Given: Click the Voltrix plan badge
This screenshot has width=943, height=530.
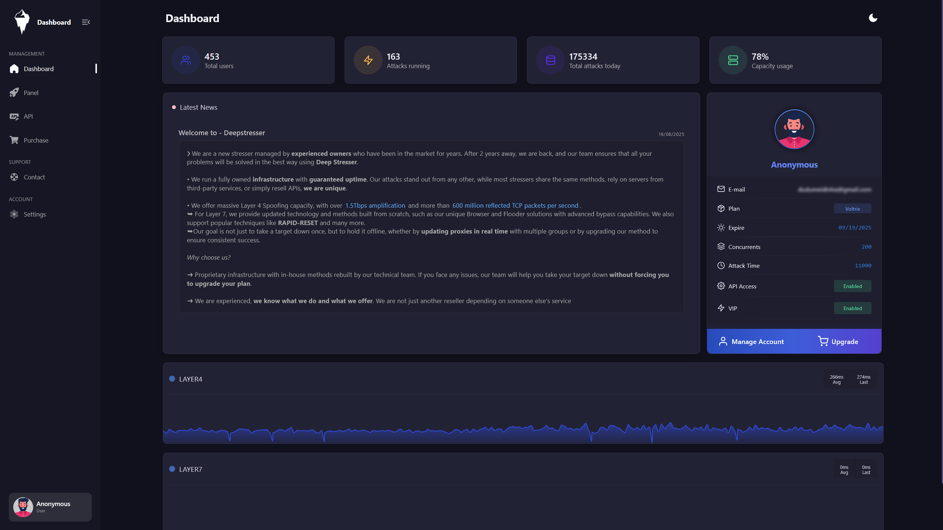Looking at the screenshot, I should click(852, 208).
